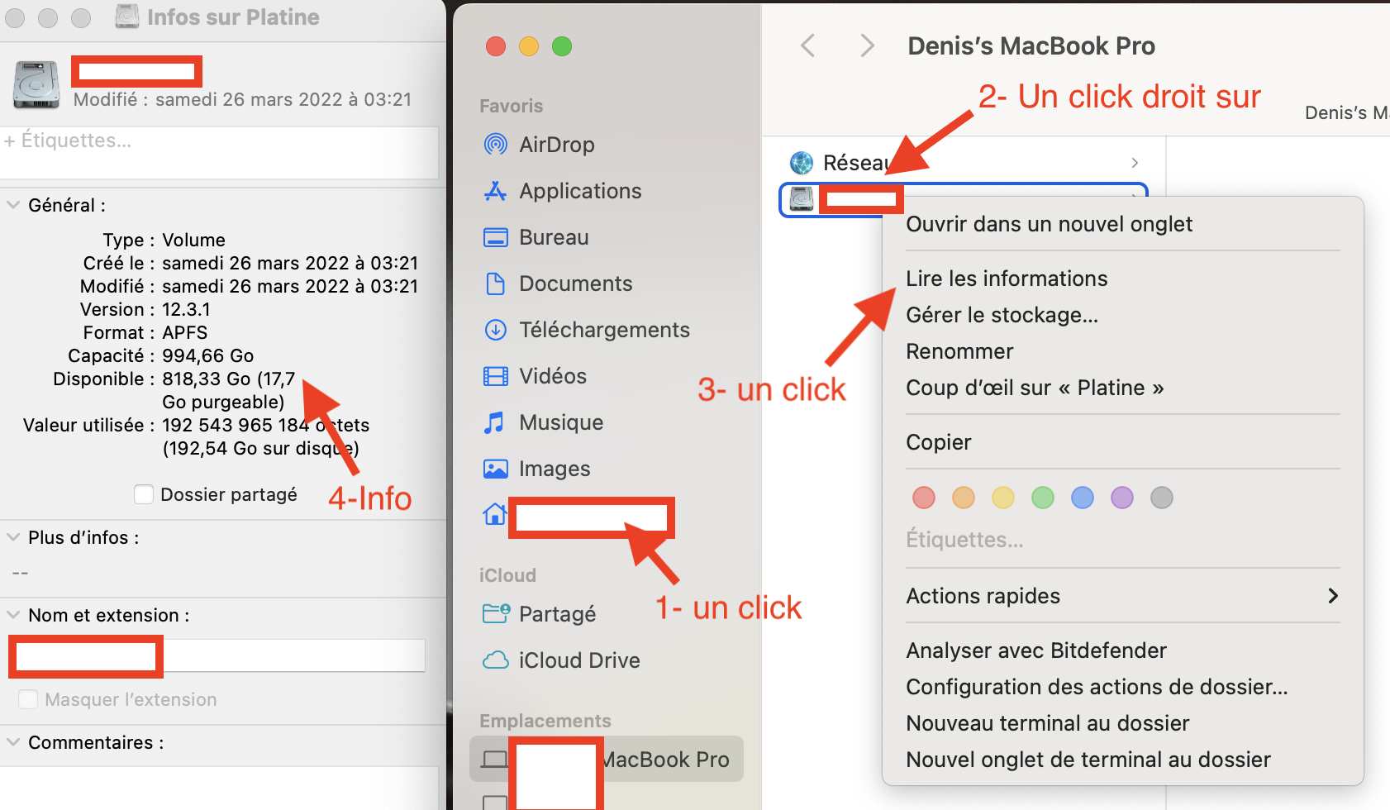The image size is (1390, 810).
Task: Collapse the Plus d'infos section
Action: 13,536
